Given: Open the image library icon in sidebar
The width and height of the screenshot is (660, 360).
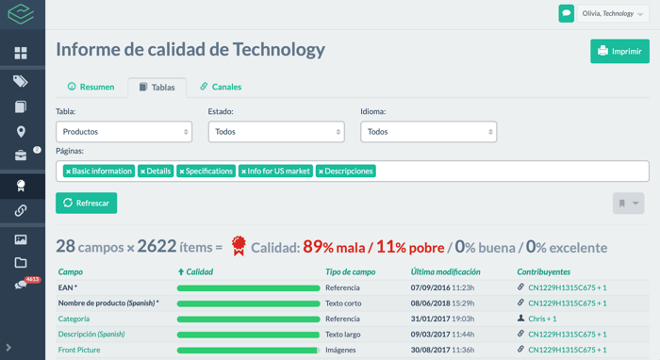Looking at the screenshot, I should 21,239.
